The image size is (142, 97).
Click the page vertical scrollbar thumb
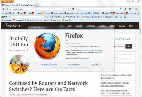pyautogui.click(x=140, y=29)
